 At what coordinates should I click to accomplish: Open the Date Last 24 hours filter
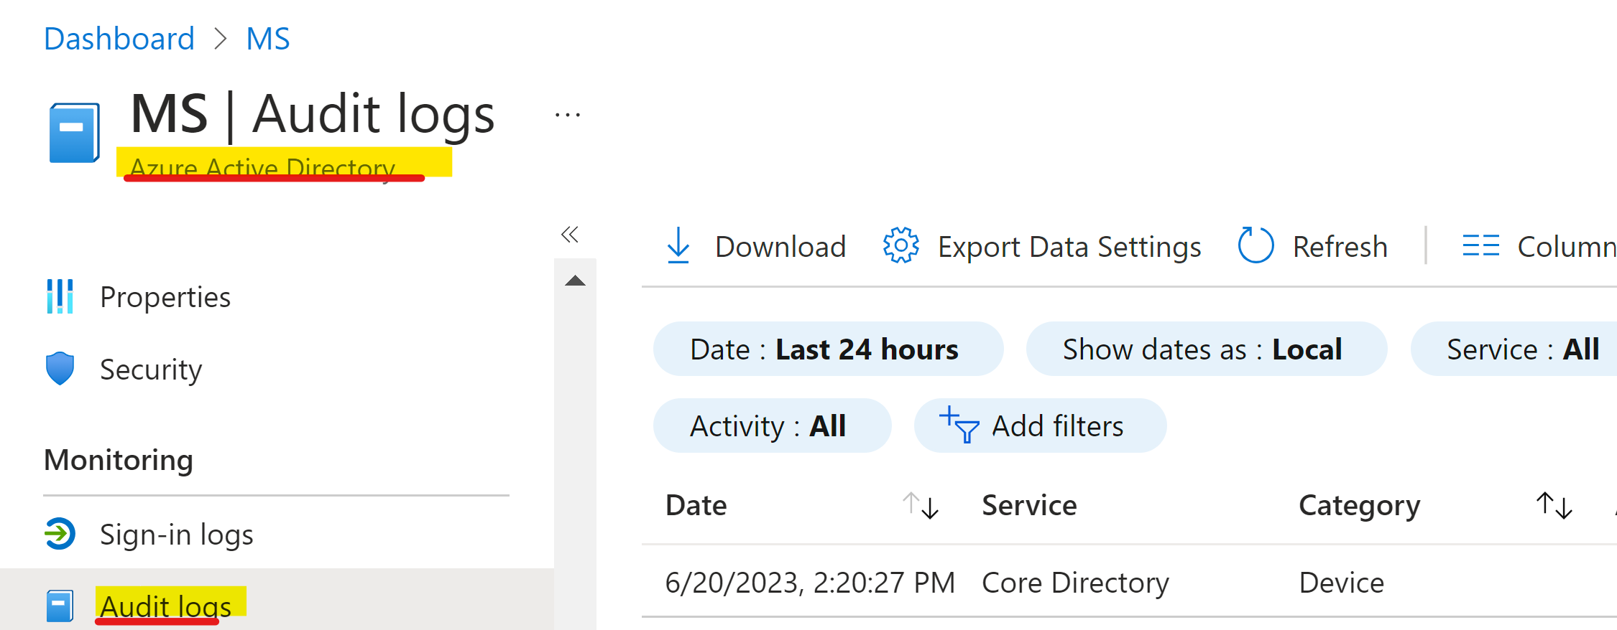[x=828, y=349]
